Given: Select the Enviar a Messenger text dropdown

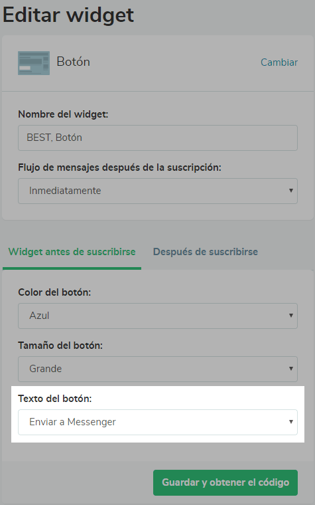Looking at the screenshot, I should click(158, 422).
